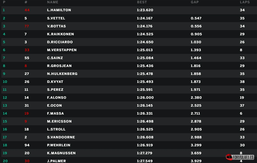
Task: Click K.MAGNUSSEN best time 1:27.279
Action: coord(144,153)
